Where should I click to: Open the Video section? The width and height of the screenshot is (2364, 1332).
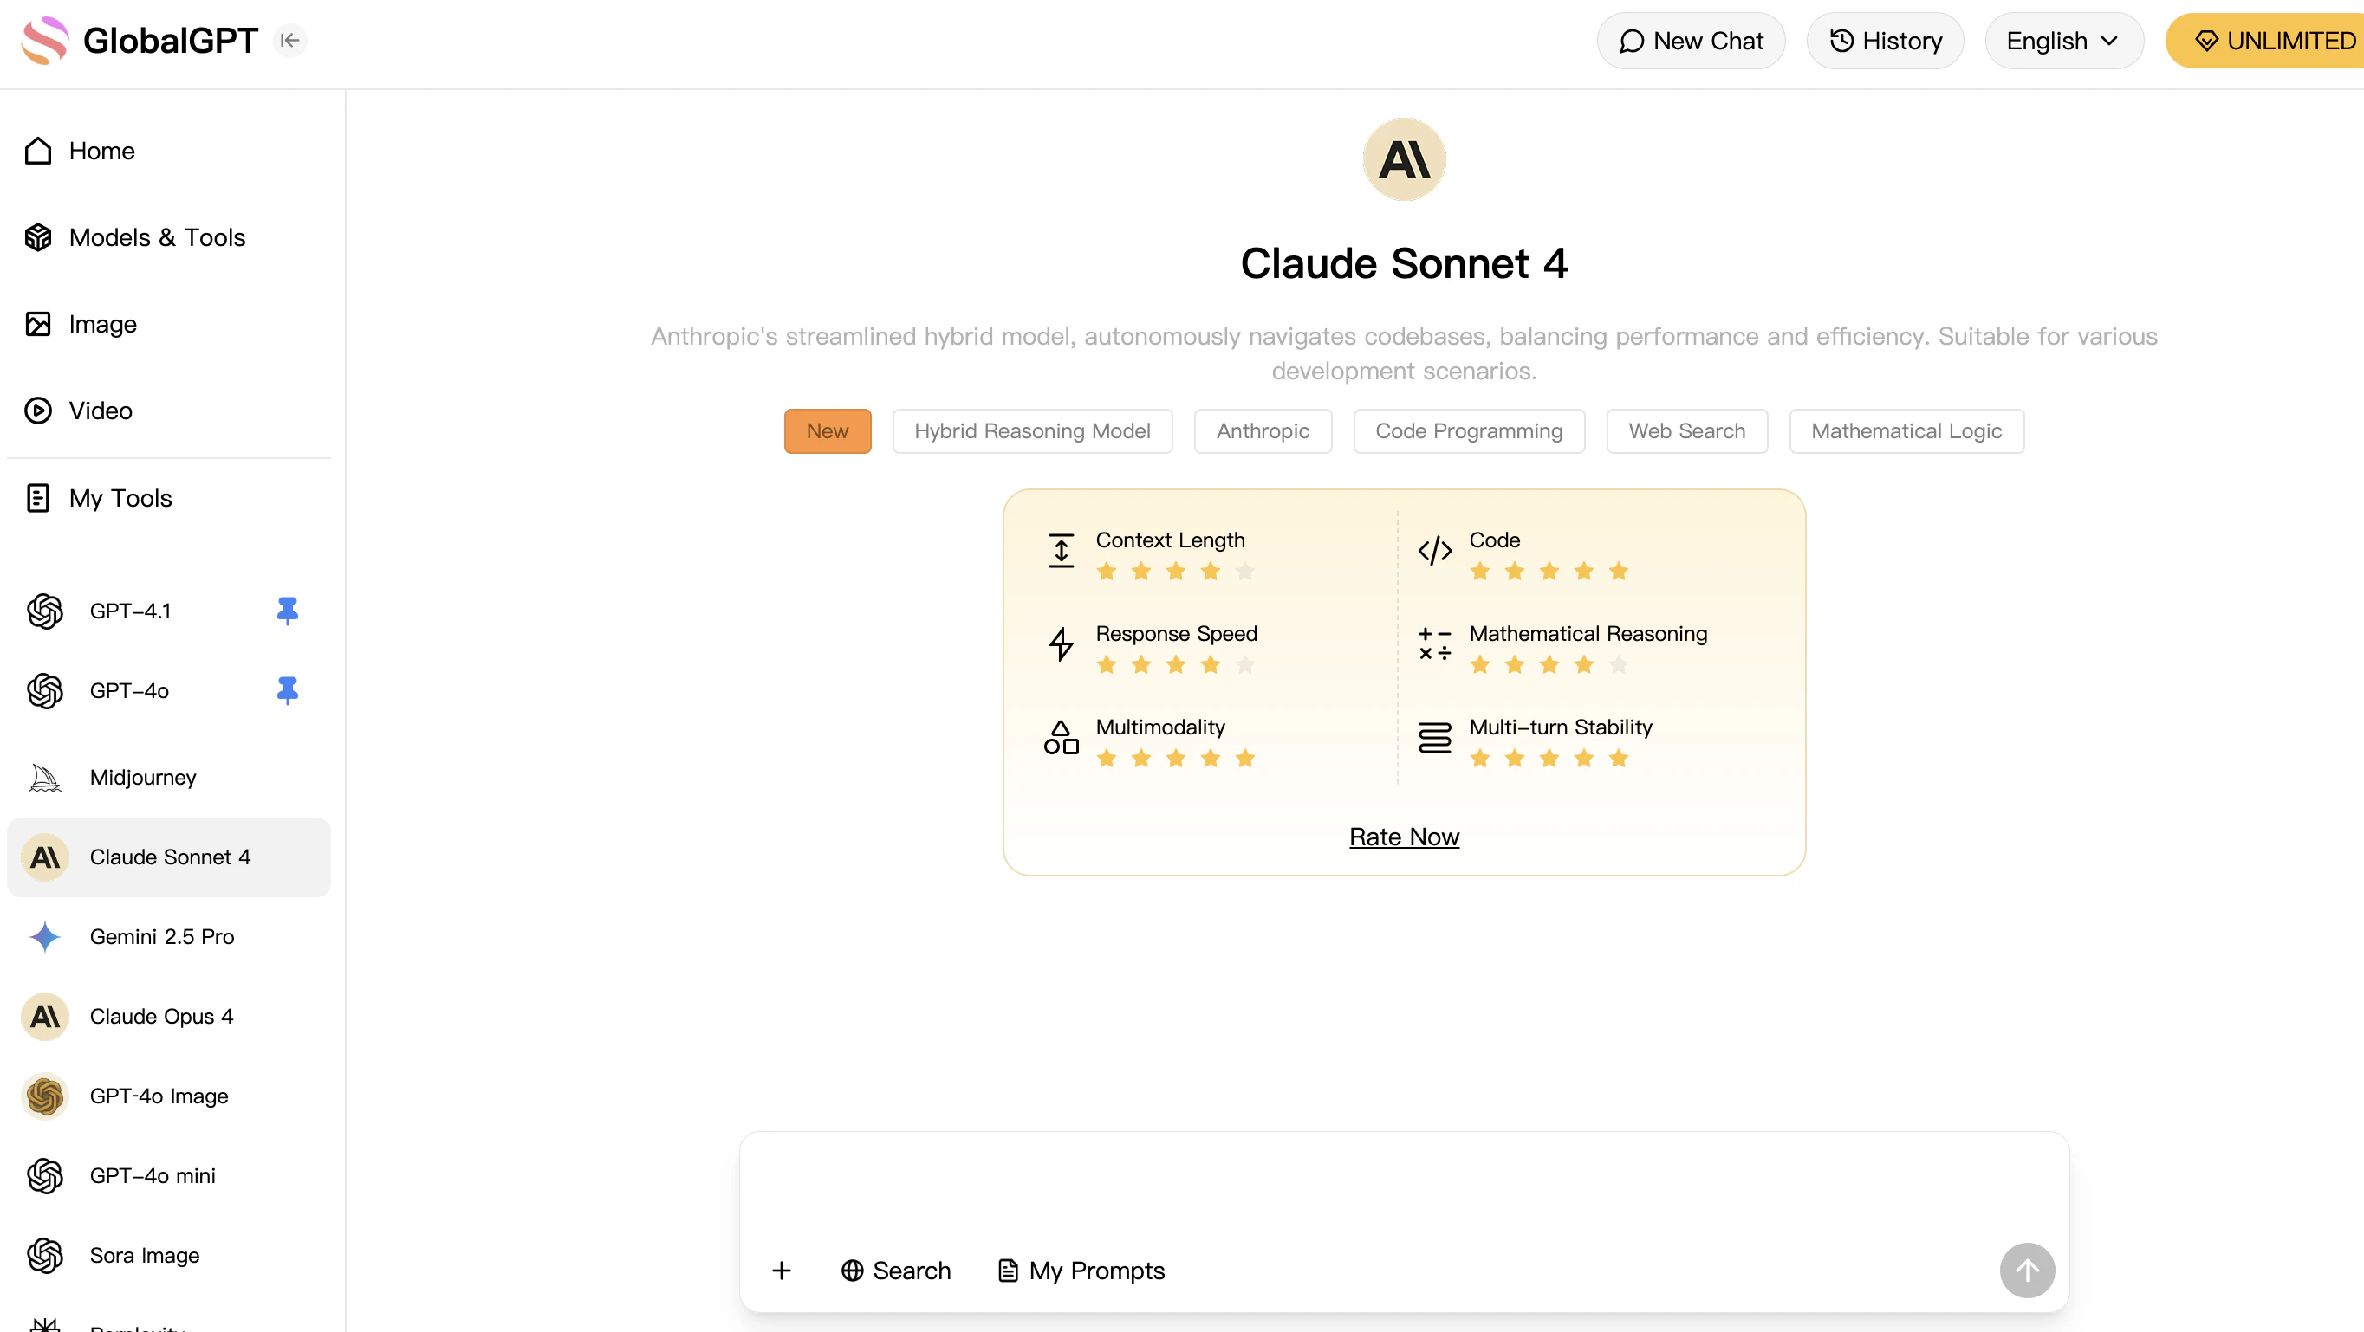(99, 410)
